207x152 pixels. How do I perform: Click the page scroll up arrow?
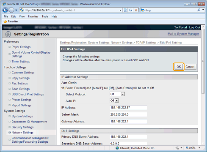pyautogui.click(x=203, y=27)
